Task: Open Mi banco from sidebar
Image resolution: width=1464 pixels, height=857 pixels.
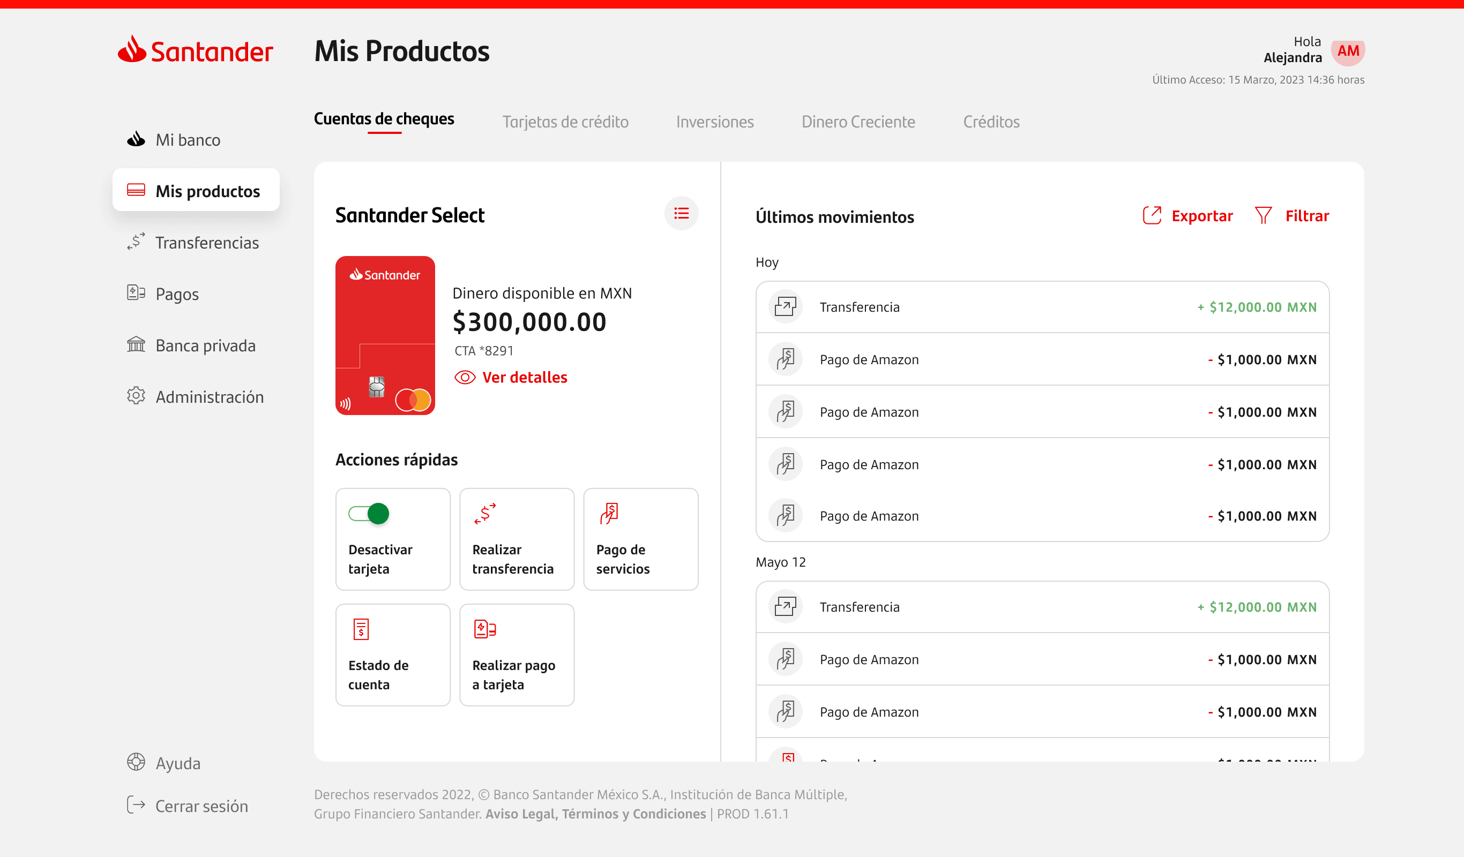Action: (187, 140)
